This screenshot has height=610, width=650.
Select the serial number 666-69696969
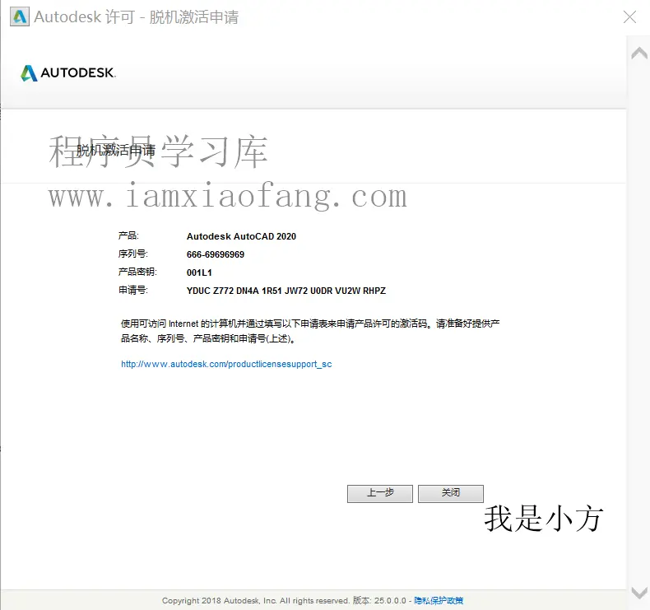click(x=216, y=254)
